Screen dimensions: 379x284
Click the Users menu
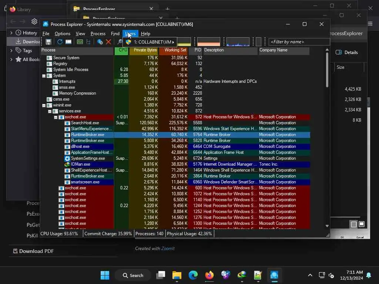pyautogui.click(x=130, y=34)
